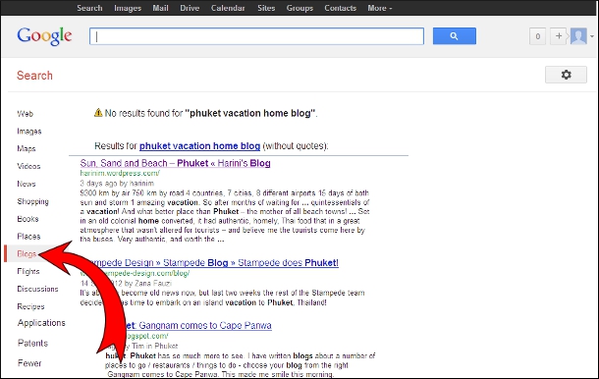This screenshot has height=379, width=599.
Task: Select the Places filter in sidebar
Action: (28, 237)
